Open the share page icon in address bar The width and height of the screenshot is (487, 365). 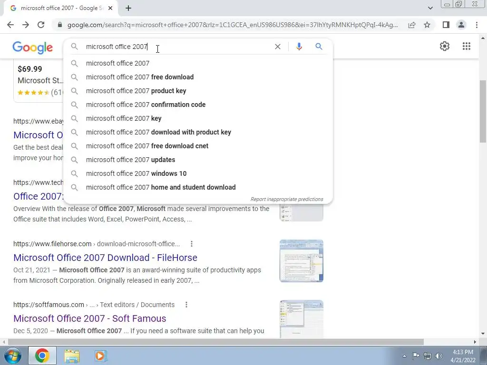tap(412, 25)
